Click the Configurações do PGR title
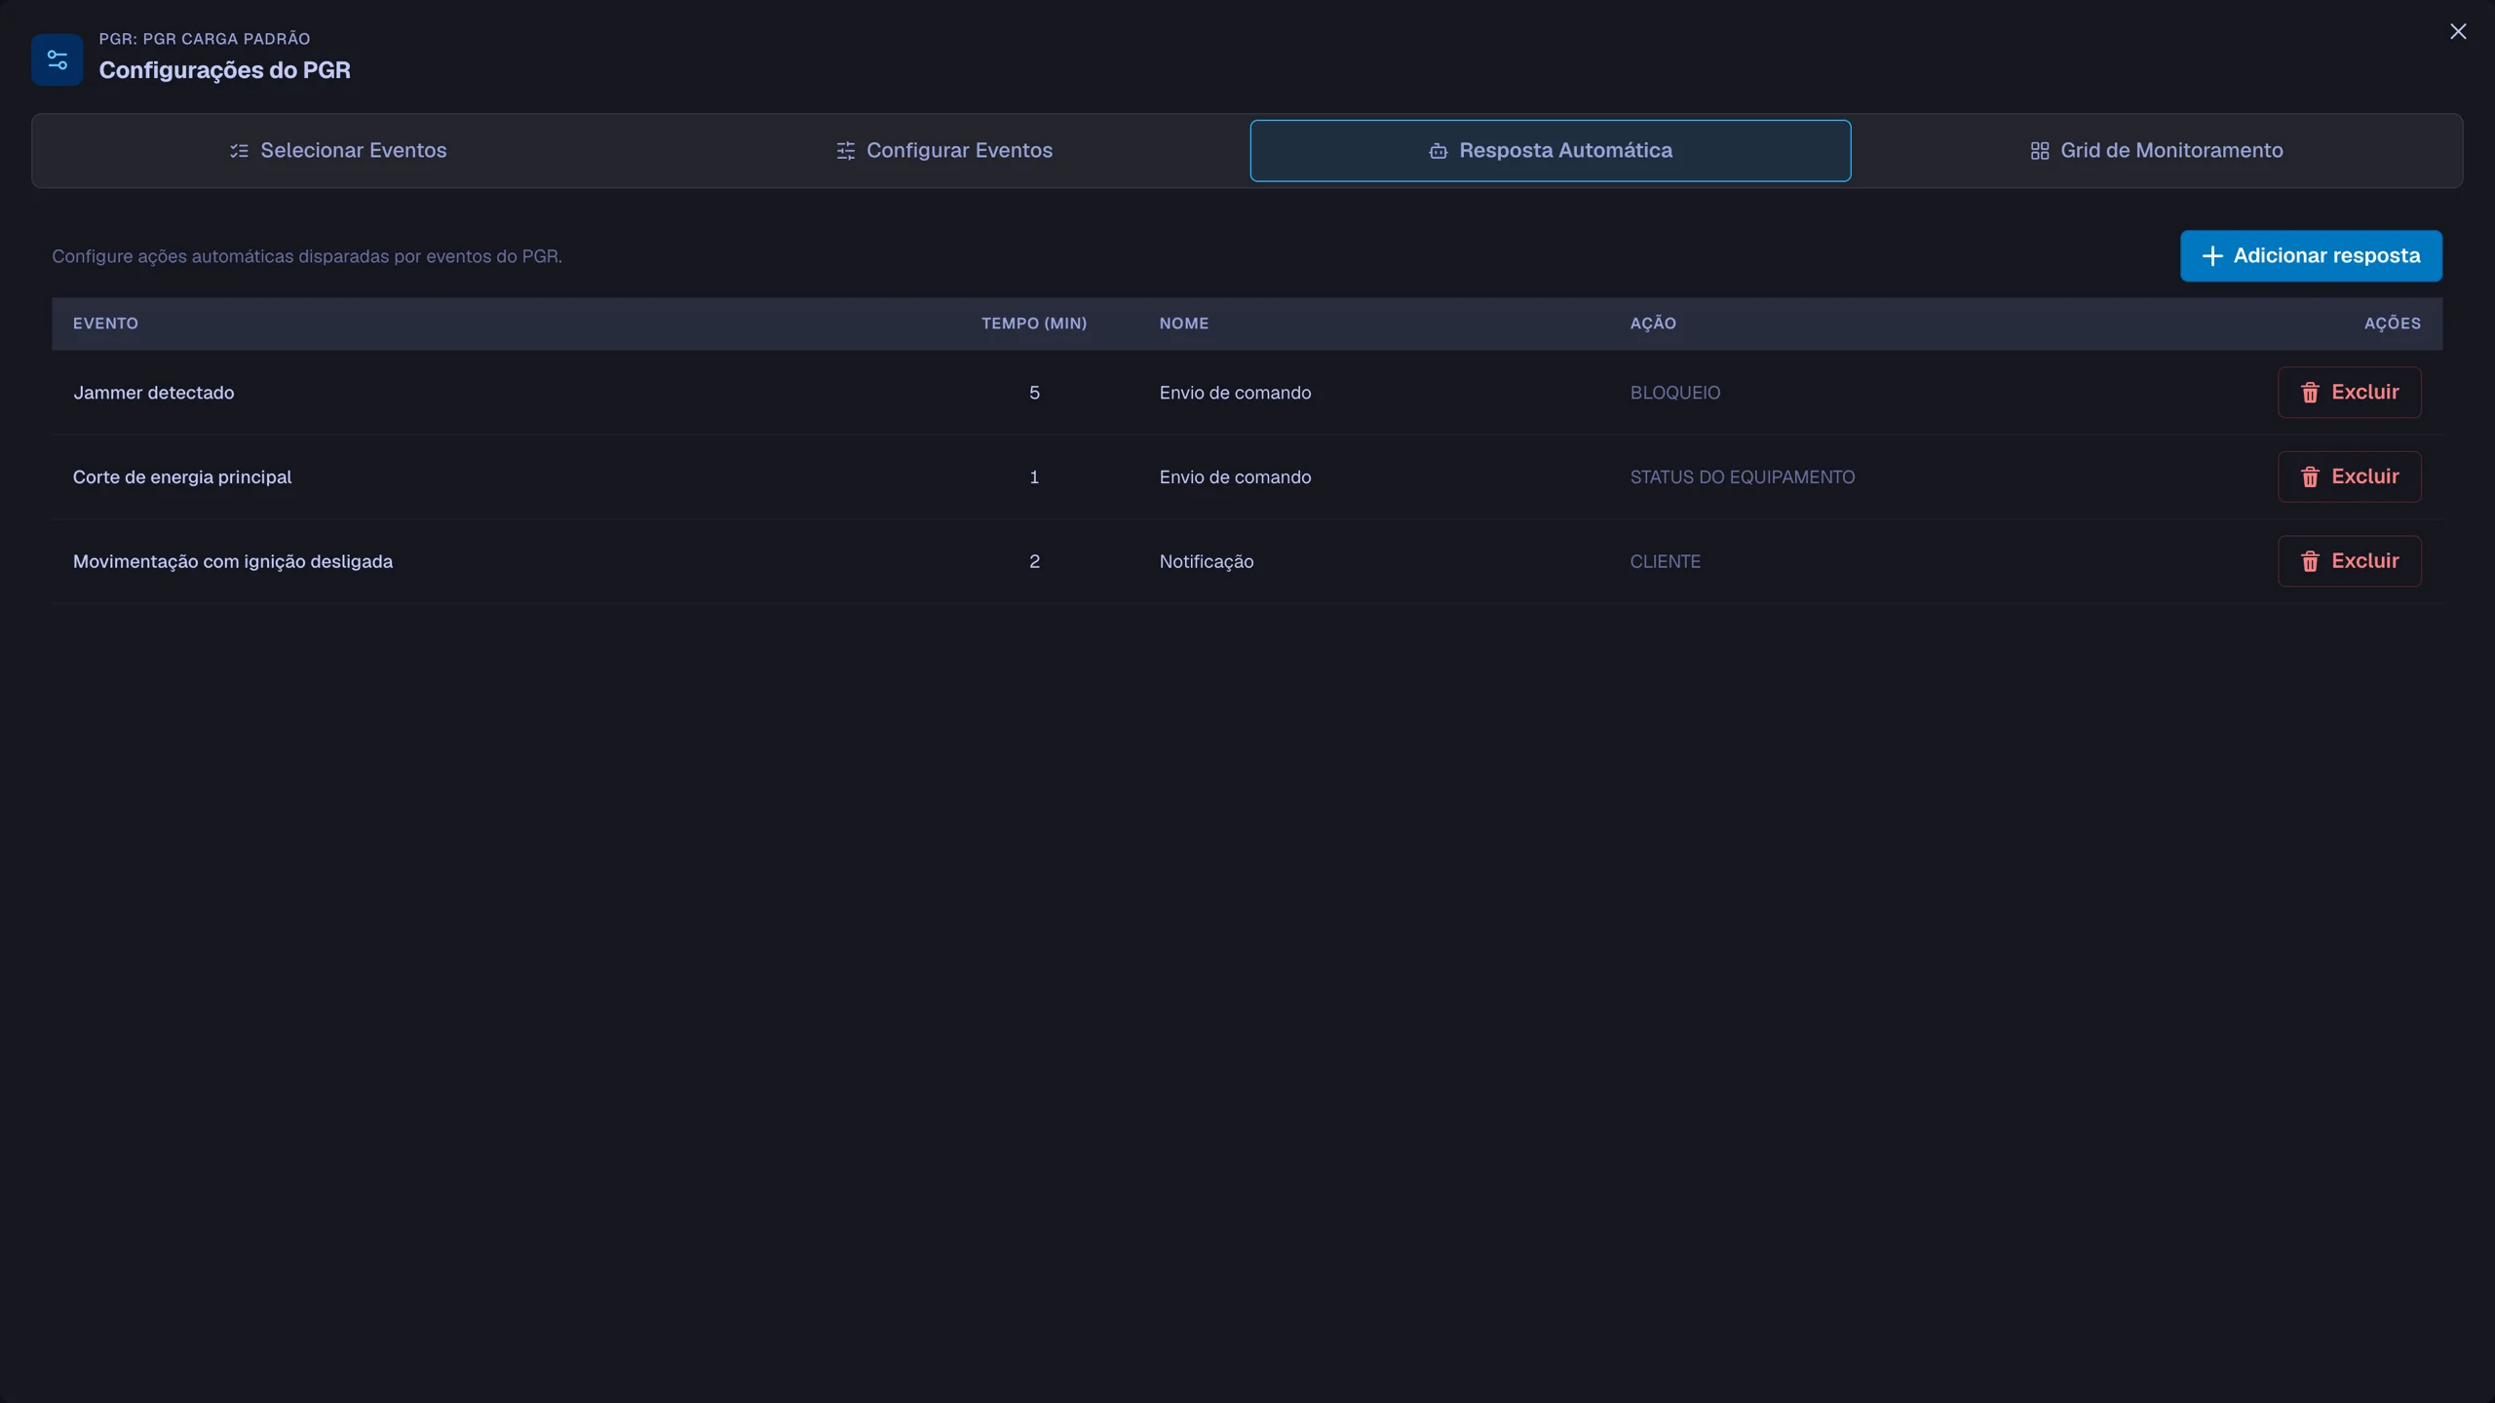This screenshot has width=2495, height=1403. click(225, 70)
